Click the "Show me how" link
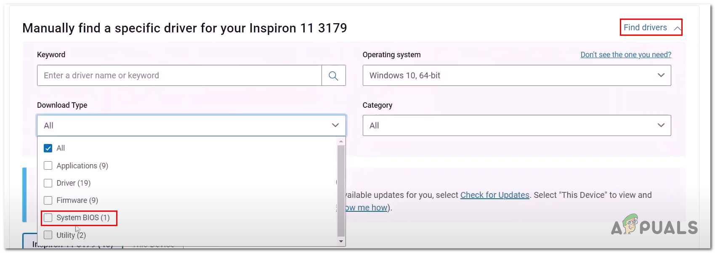Viewport: 715px width, 253px height. click(366, 208)
